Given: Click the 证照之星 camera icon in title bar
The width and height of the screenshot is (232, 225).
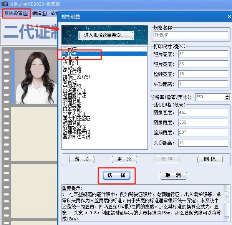Looking at the screenshot, I should pos(5,4).
